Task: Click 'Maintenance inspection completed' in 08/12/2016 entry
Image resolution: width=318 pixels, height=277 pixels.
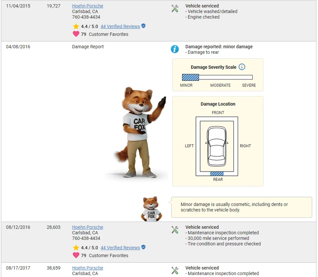Action: 222,233
